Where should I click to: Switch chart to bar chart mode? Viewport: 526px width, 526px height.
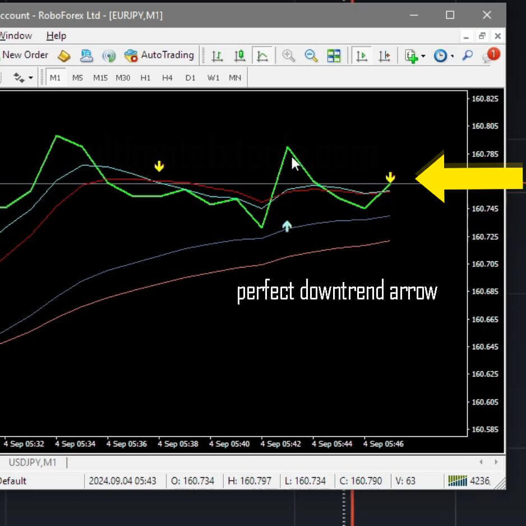point(218,56)
